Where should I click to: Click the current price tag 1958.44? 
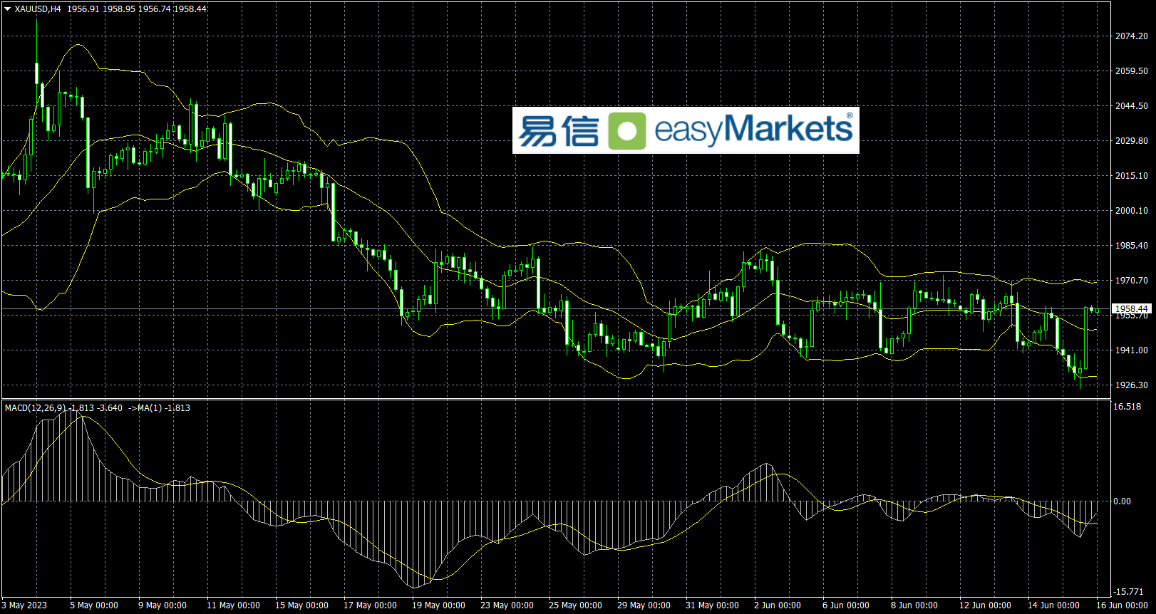(1131, 309)
